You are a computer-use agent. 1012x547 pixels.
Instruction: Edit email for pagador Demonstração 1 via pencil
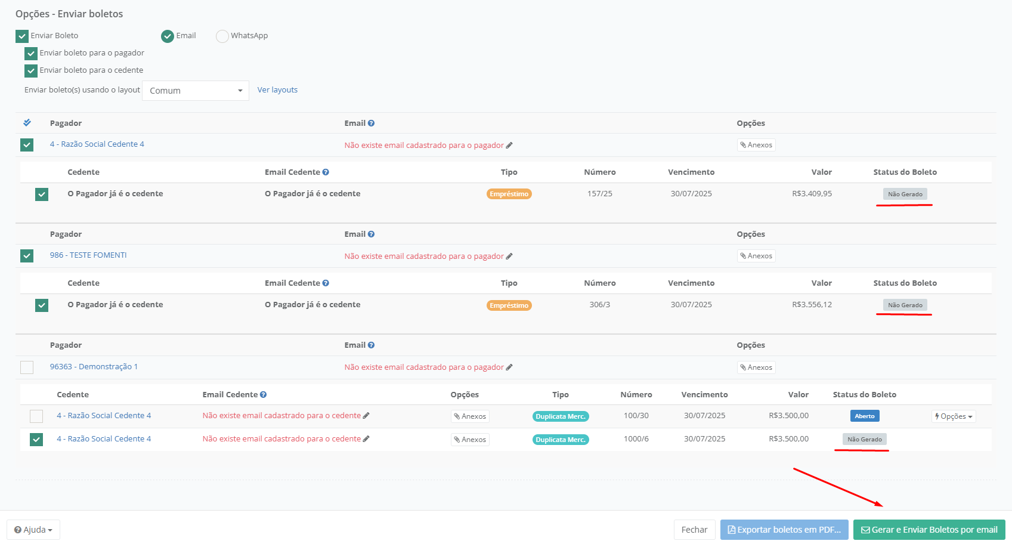[x=509, y=367]
